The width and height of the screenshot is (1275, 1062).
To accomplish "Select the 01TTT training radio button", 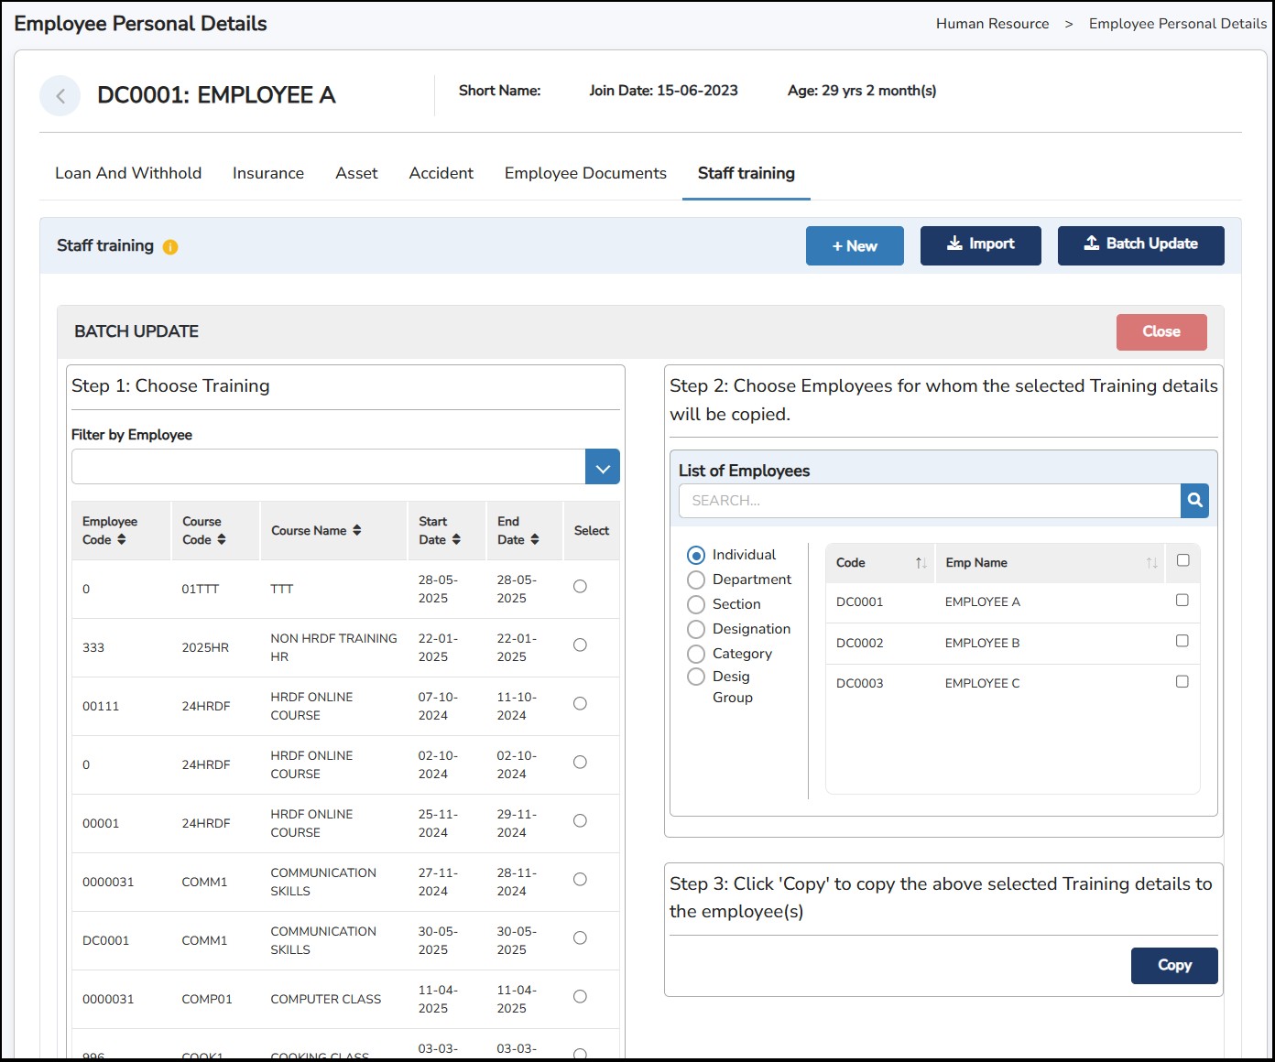I will pos(580,587).
